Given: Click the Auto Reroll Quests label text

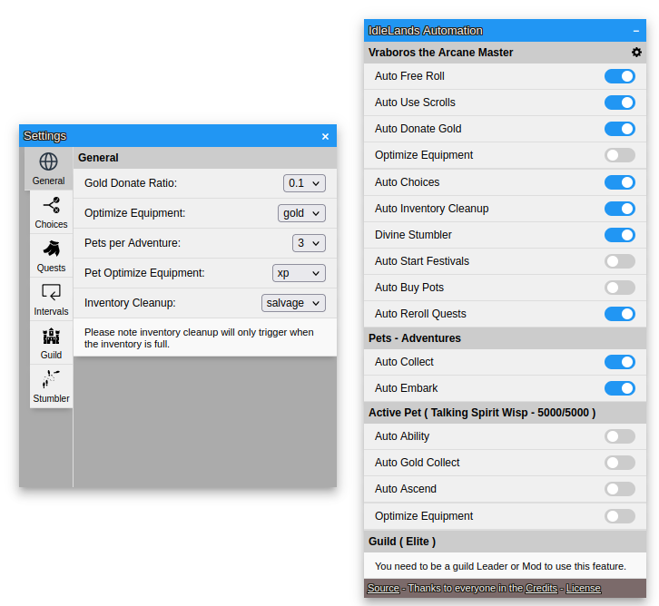Looking at the screenshot, I should point(420,314).
